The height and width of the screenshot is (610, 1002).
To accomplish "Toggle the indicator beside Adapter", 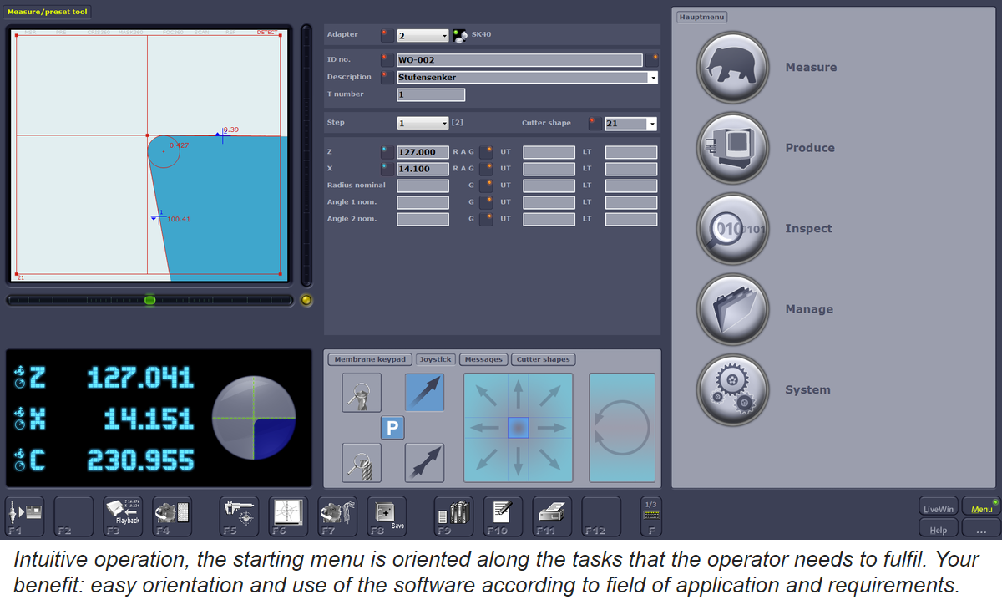I will [386, 35].
